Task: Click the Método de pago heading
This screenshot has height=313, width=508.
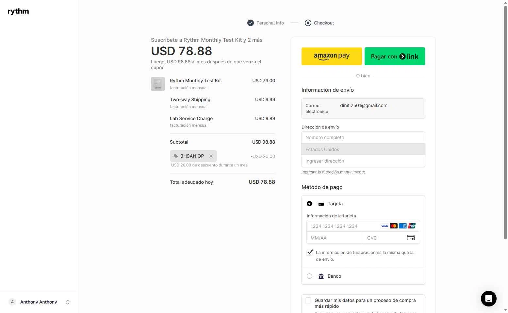Action: pyautogui.click(x=322, y=187)
